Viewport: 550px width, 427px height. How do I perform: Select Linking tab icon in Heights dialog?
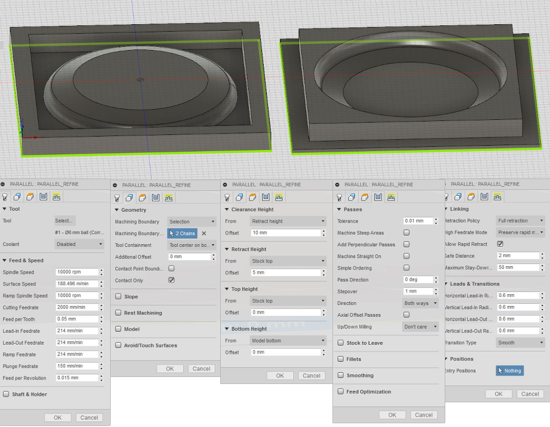pyautogui.click(x=279, y=197)
